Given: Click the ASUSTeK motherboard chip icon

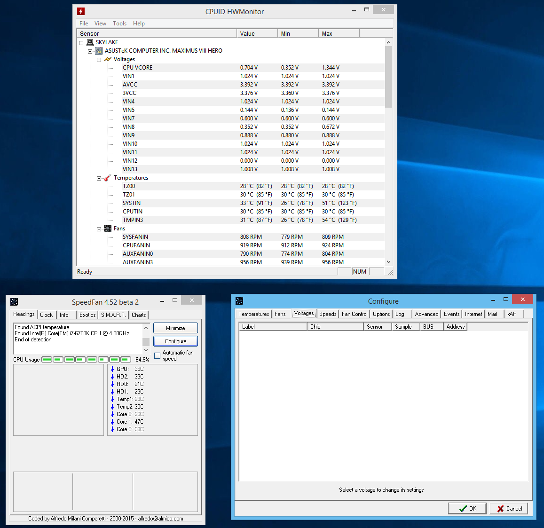Looking at the screenshot, I should 99,51.
